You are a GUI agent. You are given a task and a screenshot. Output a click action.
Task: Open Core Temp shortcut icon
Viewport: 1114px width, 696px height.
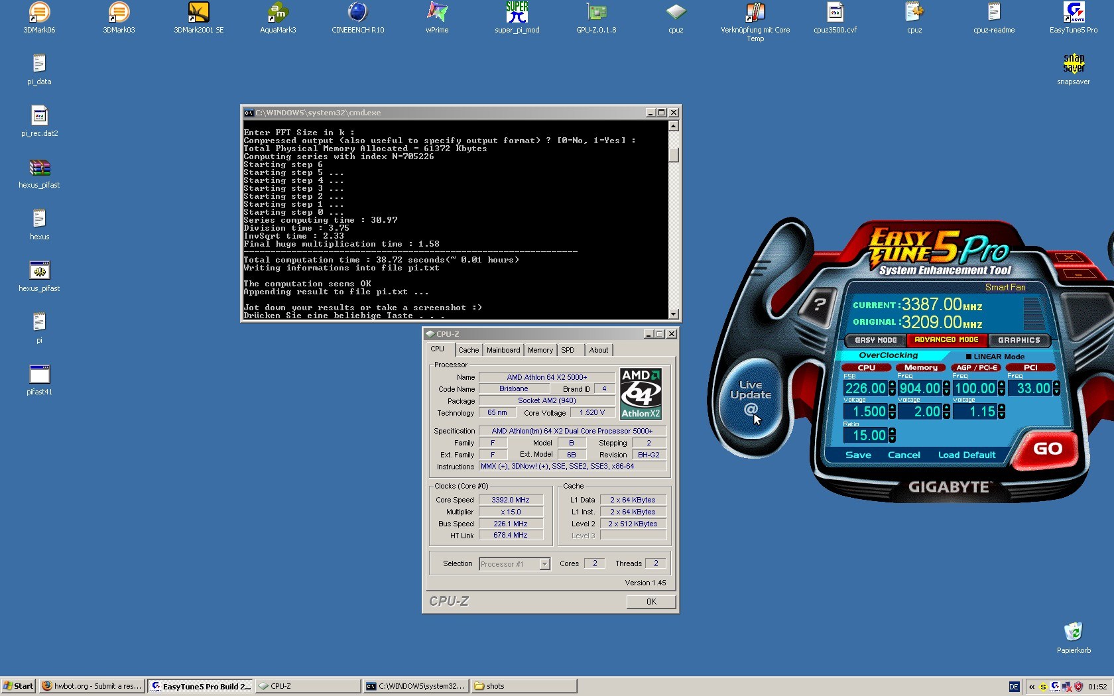(755, 22)
